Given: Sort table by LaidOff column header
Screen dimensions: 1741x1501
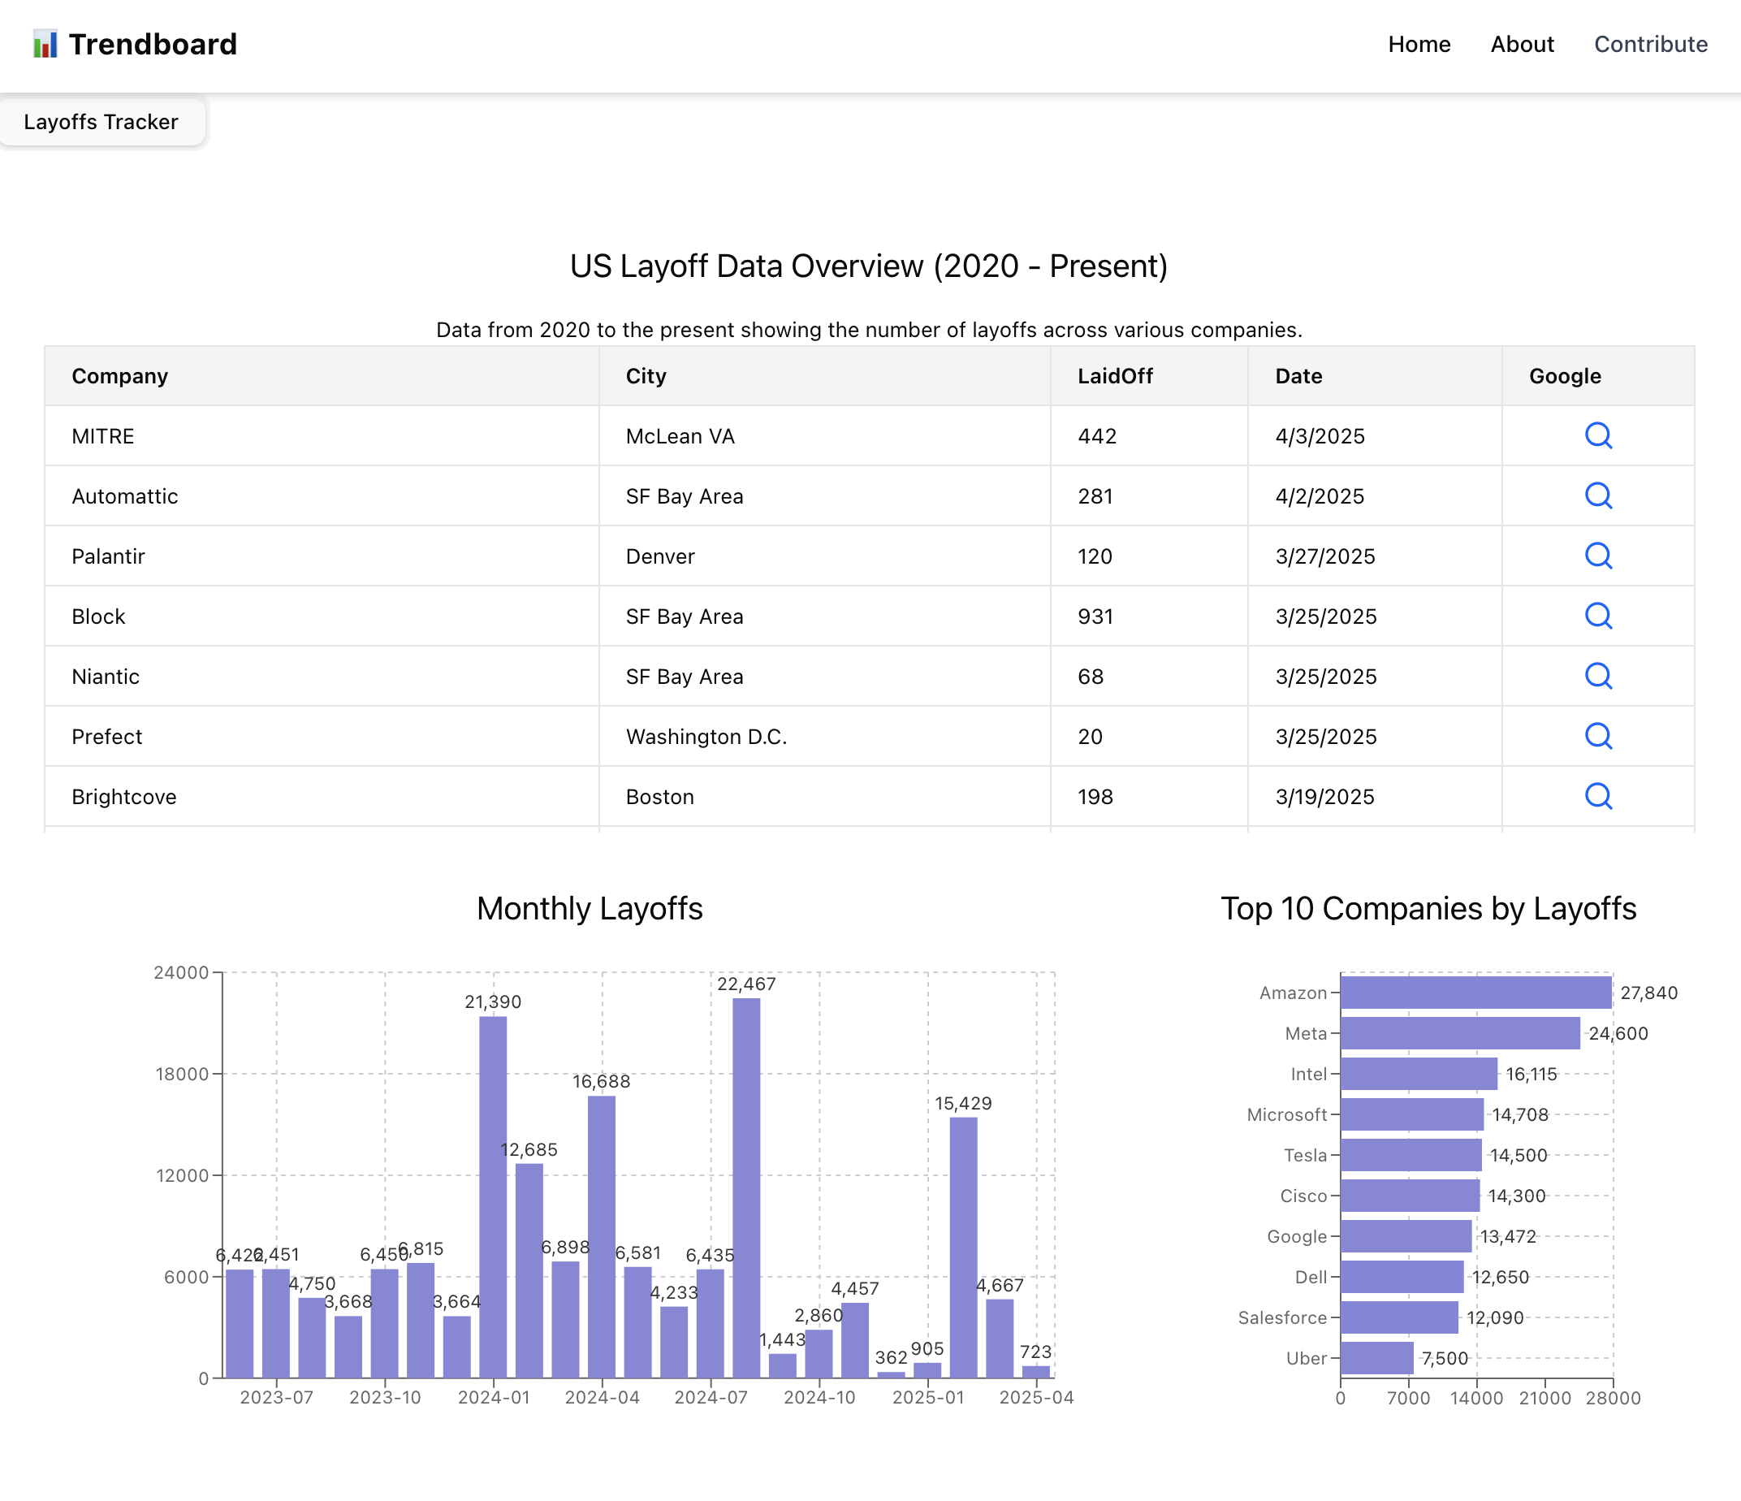Looking at the screenshot, I should tap(1149, 376).
